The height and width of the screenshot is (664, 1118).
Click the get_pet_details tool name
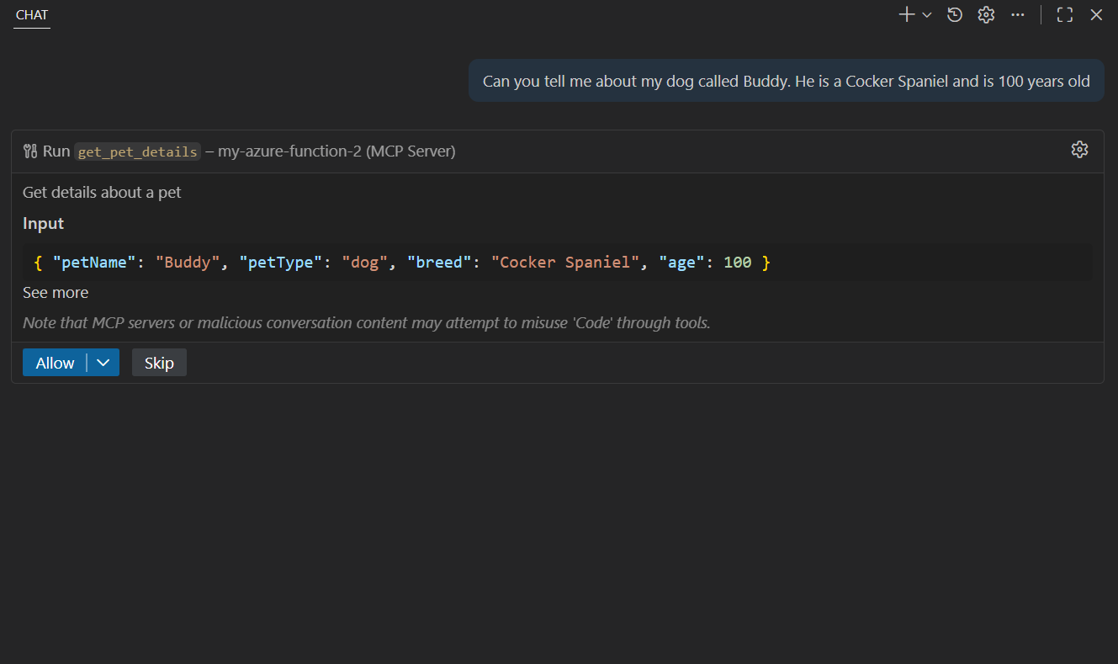tap(138, 151)
